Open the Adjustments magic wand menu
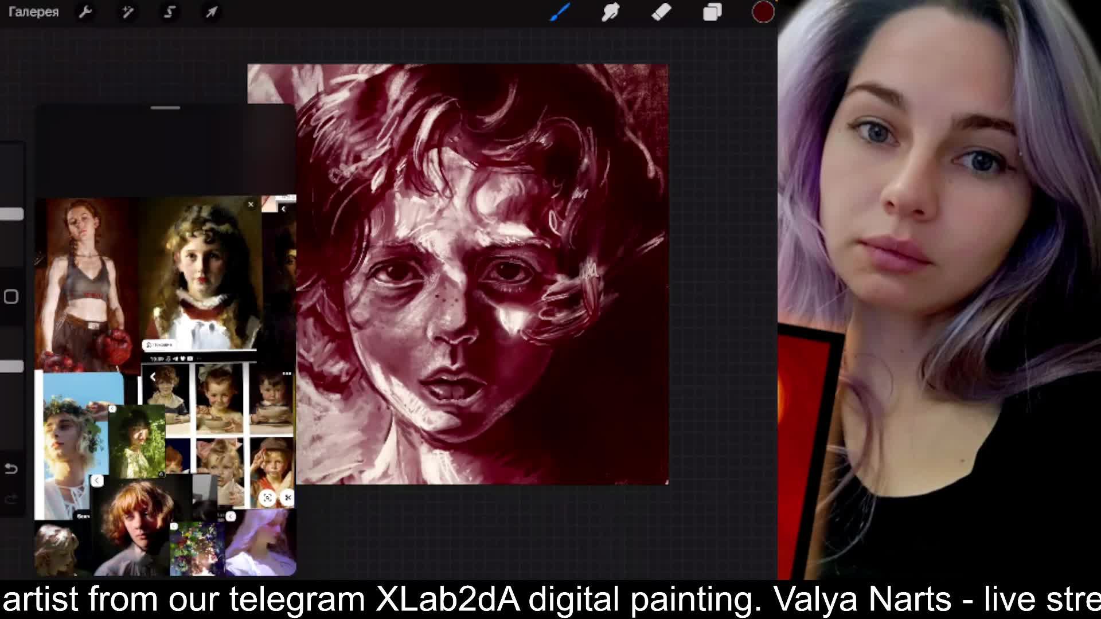The width and height of the screenshot is (1101, 619). point(127,12)
